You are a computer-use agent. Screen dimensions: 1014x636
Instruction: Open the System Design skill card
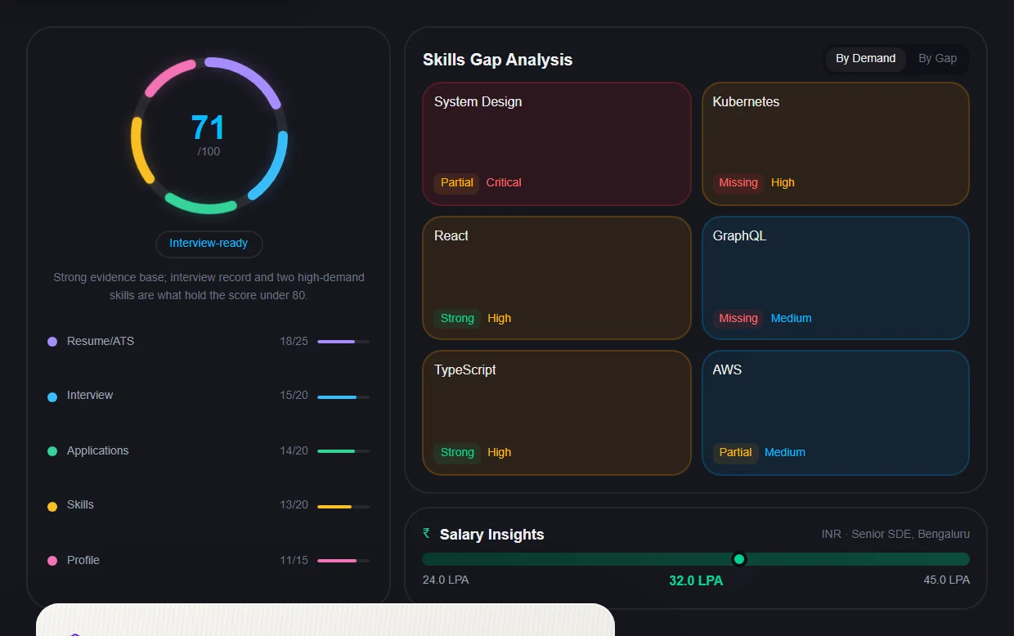pyautogui.click(x=557, y=144)
